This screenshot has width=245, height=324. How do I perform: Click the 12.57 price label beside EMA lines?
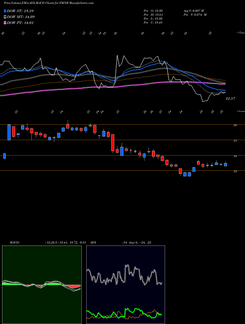[230, 99]
